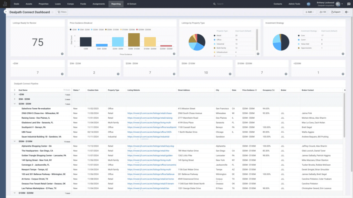Switch to the AI Extract tab

[x=132, y=4]
